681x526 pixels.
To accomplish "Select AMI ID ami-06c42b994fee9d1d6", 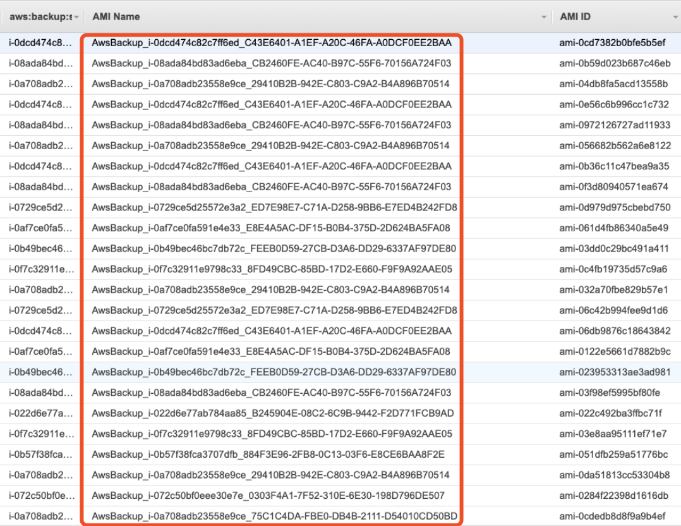I will [613, 310].
